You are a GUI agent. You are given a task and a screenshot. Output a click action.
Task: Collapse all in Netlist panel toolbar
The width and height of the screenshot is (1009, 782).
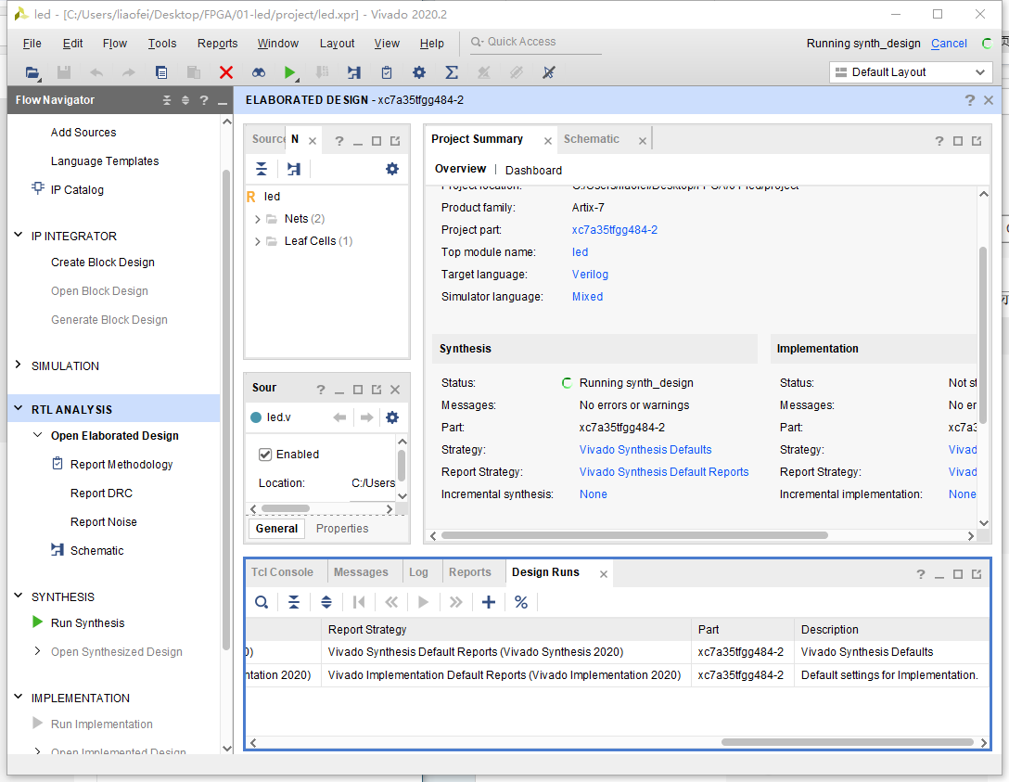[262, 169]
